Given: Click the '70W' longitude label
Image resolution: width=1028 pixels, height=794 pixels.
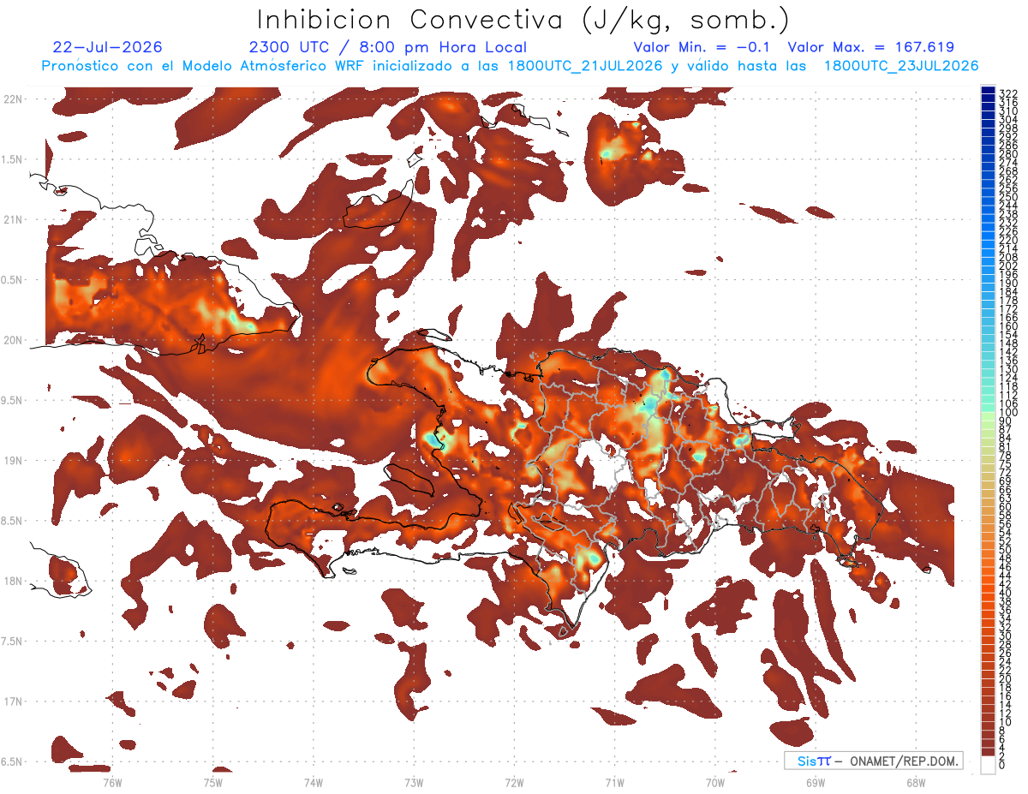Looking at the screenshot, I should coord(715,782).
